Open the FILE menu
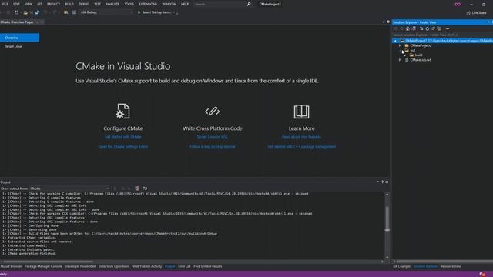Screen dimensions: 493x277 click(x=5, y=4)
